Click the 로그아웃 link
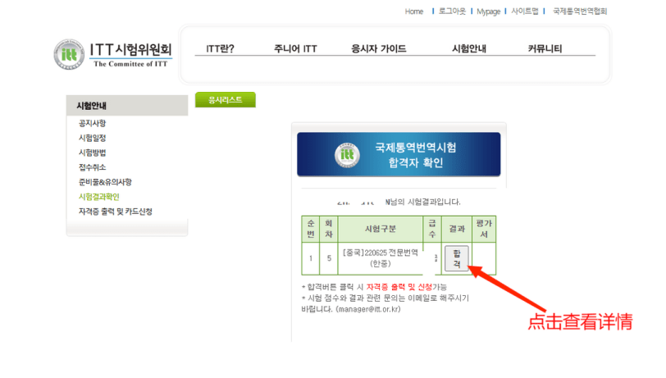666x378 pixels. (452, 11)
